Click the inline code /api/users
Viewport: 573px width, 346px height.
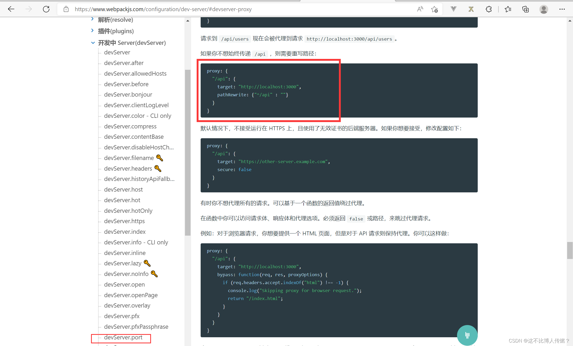click(235, 39)
